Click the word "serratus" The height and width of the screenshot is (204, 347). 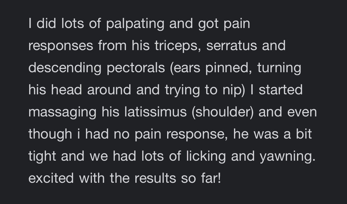232,46
